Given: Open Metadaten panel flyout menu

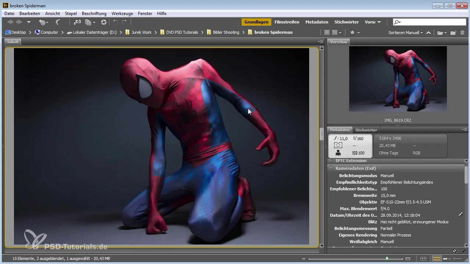Looking at the screenshot, I should pyautogui.click(x=464, y=130).
